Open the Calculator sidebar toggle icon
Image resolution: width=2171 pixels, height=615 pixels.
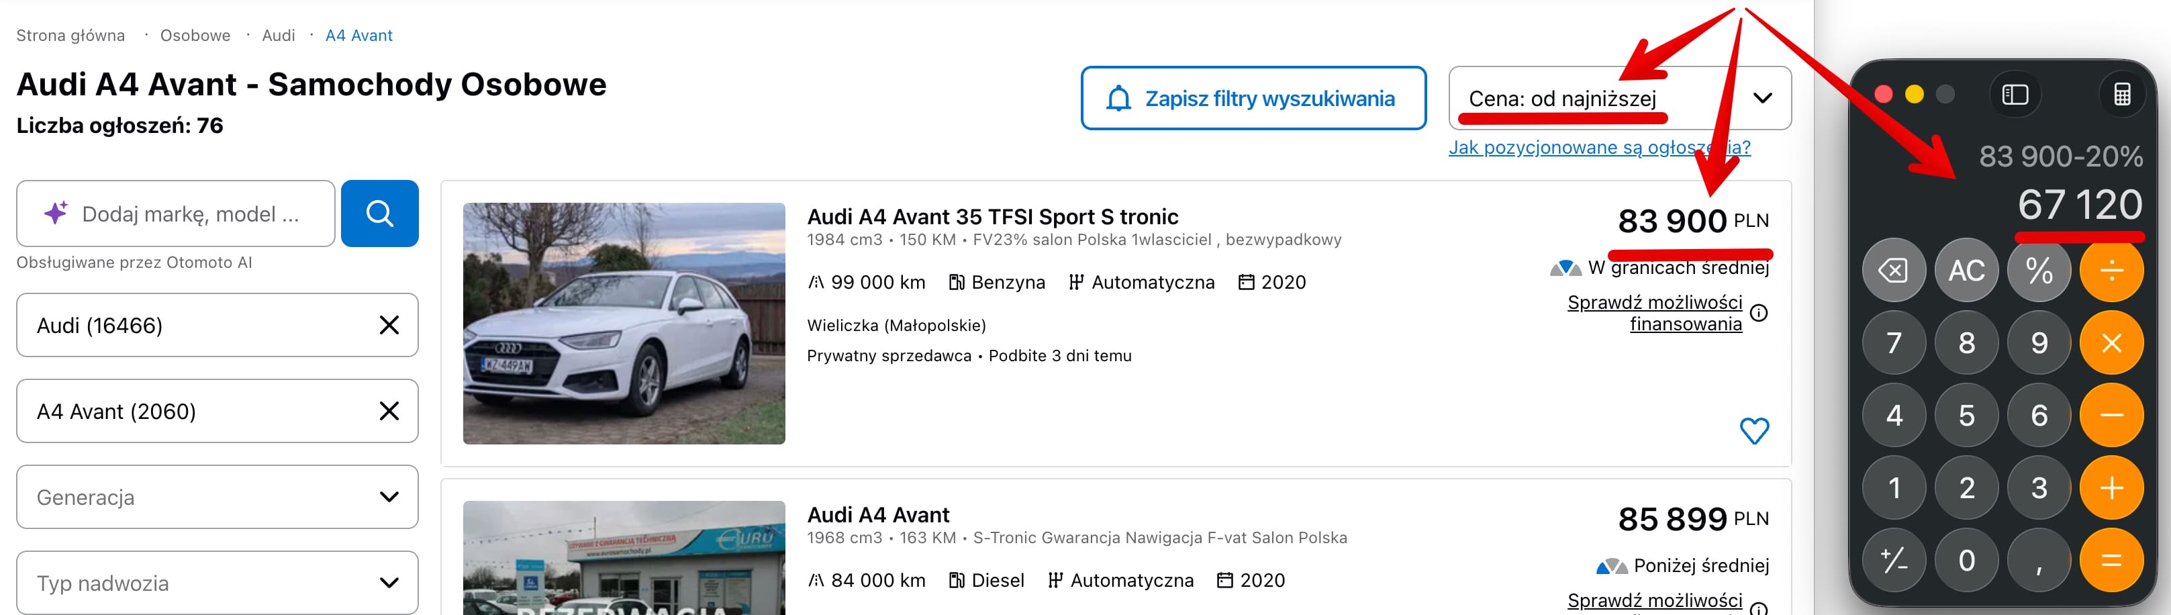(2016, 95)
